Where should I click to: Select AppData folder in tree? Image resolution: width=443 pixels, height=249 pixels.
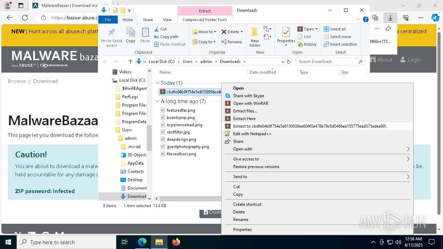(x=135, y=163)
